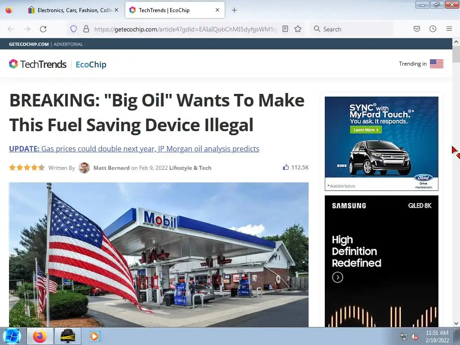The height and width of the screenshot is (345, 460).
Task: Click the Samsung ad circular arrow button
Action: pos(338,277)
